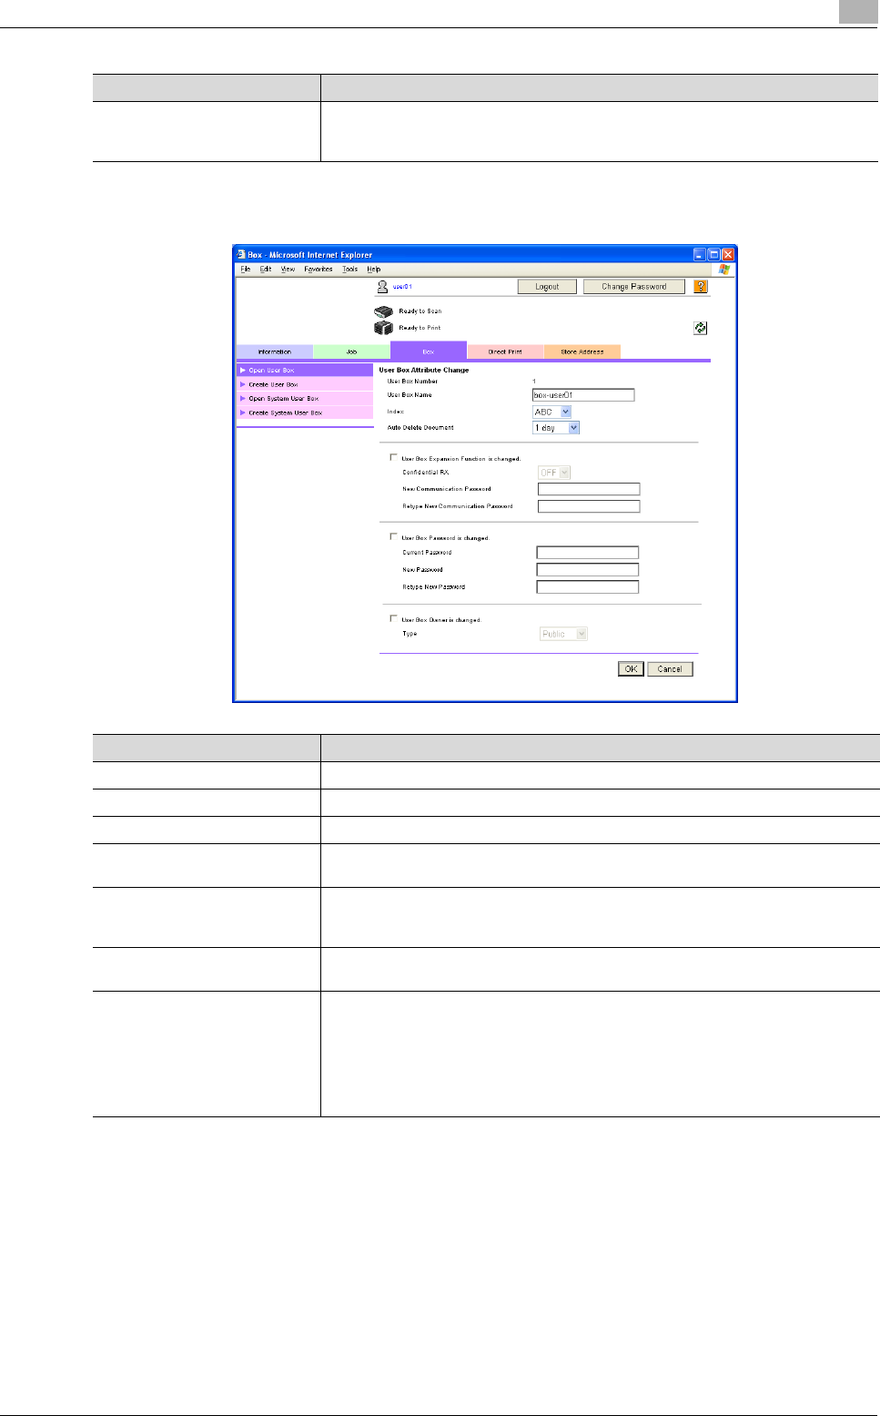Click the Retype New Communication Password field
Viewport: 880px width, 1416px height.
coord(589,506)
